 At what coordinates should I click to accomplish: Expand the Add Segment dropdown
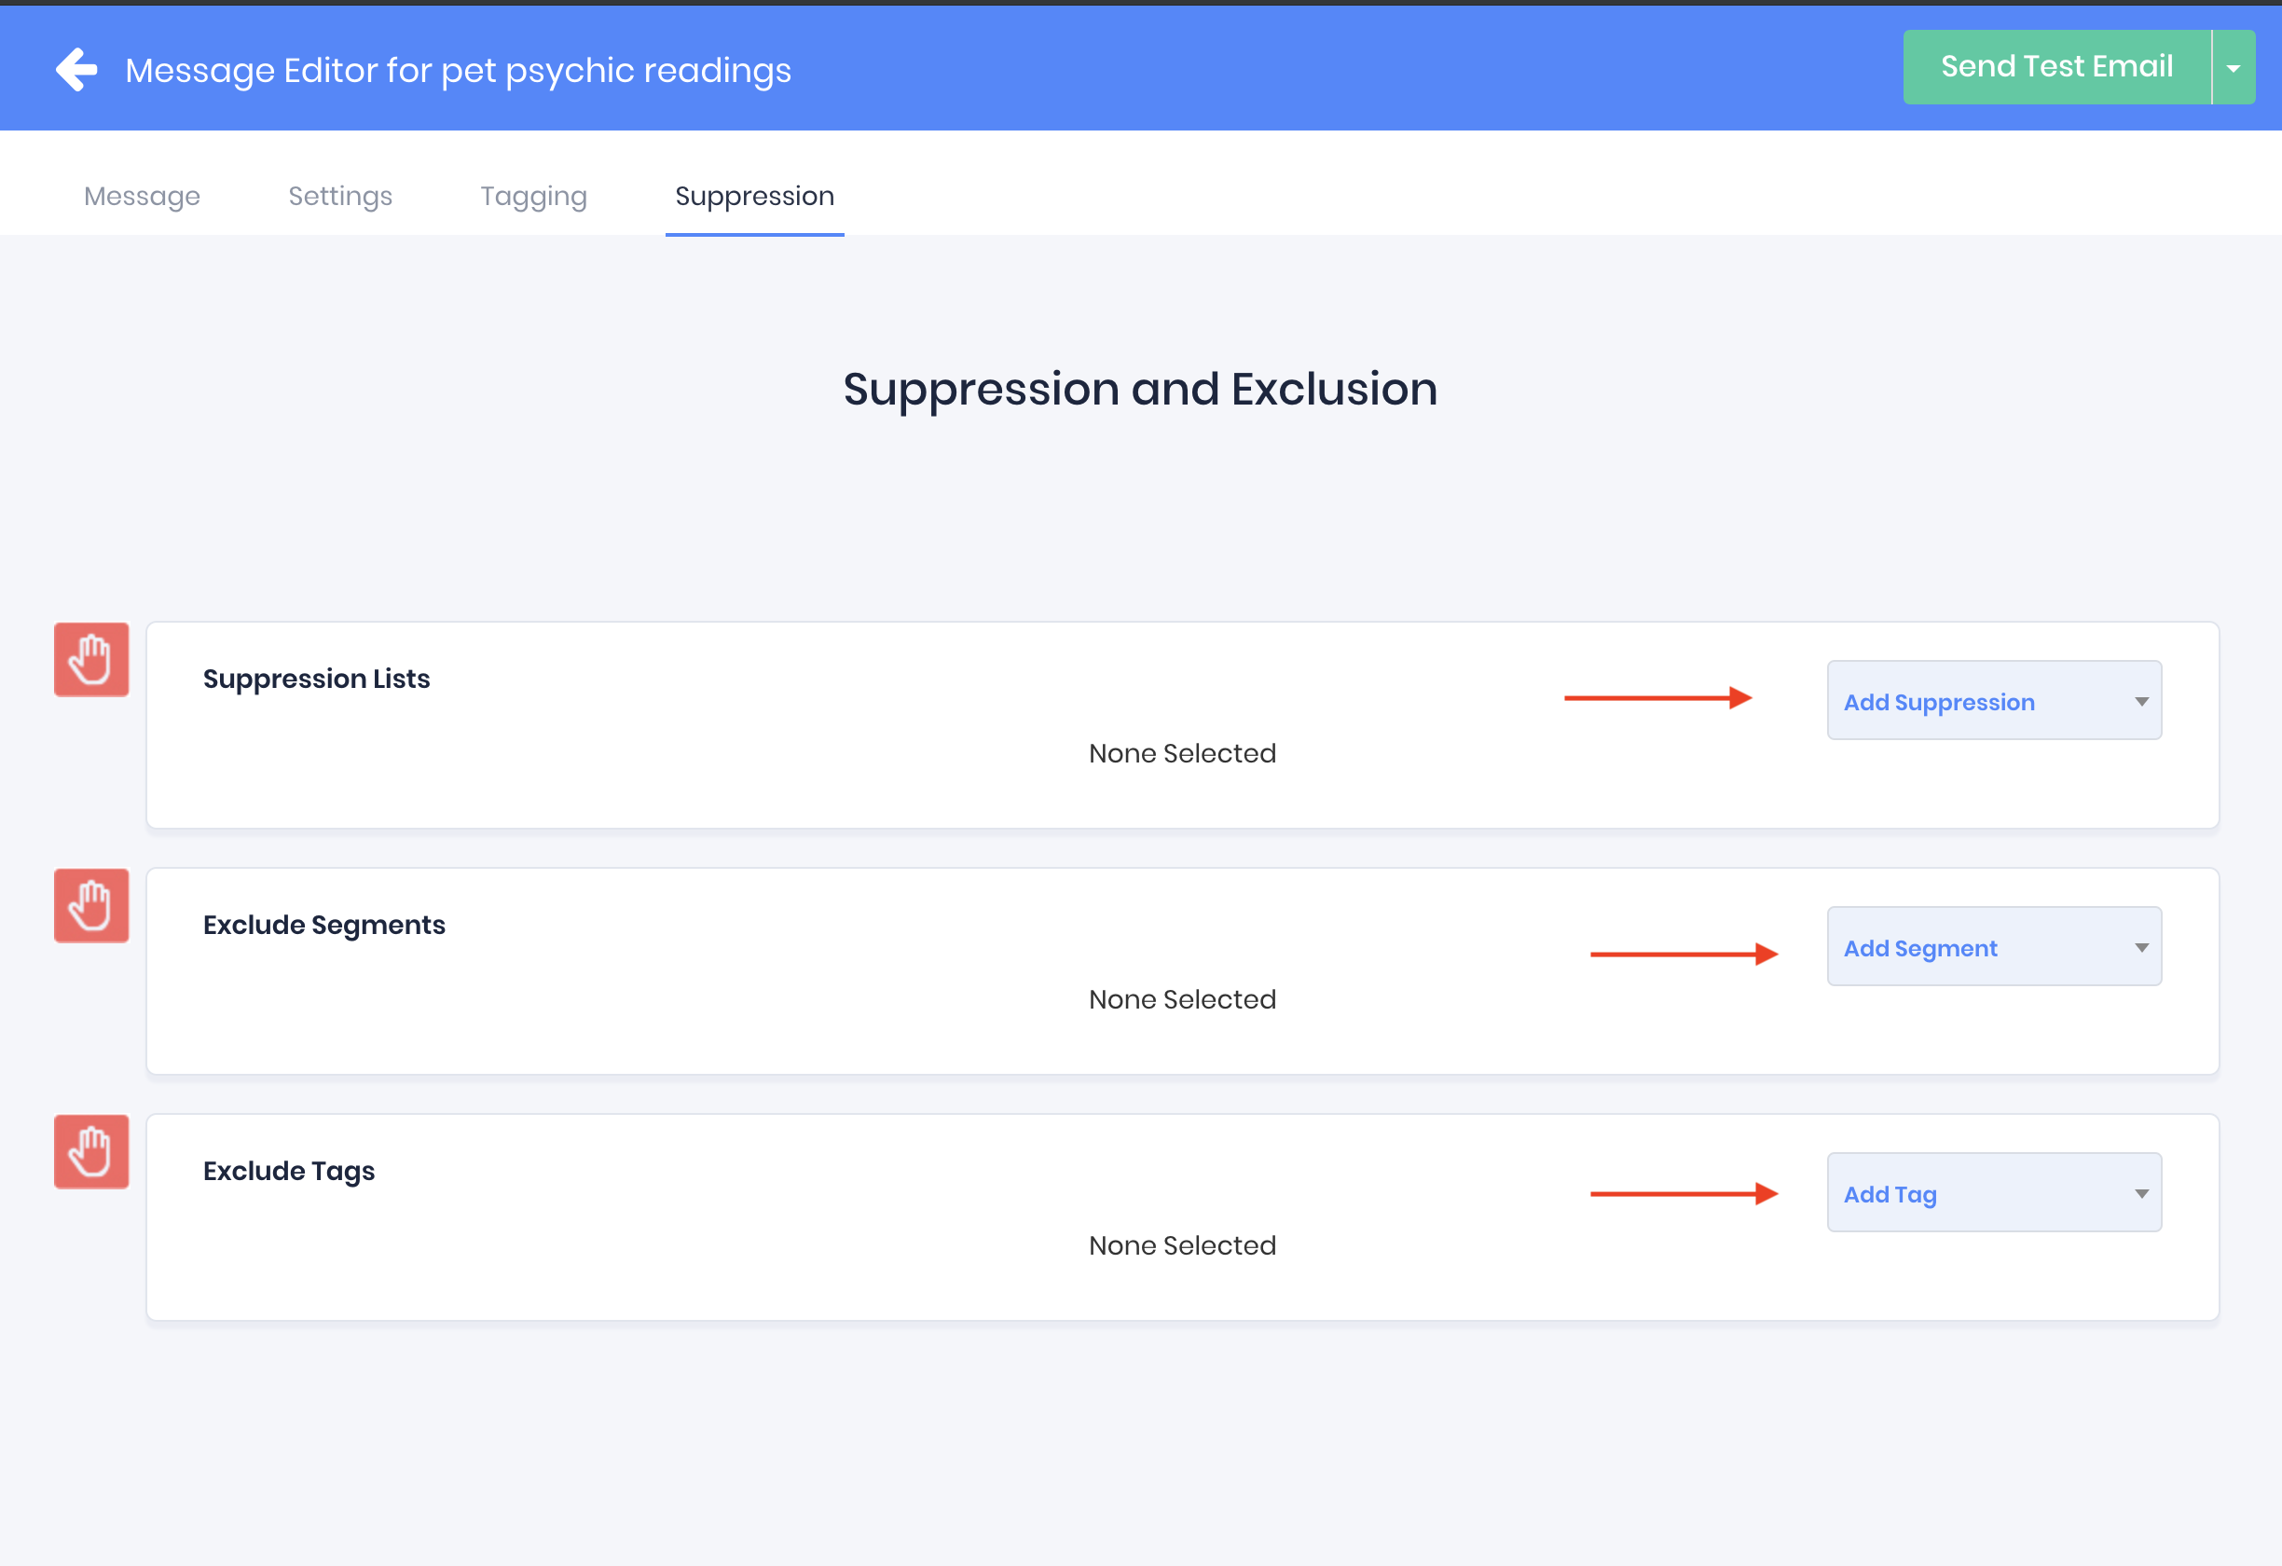[1993, 947]
